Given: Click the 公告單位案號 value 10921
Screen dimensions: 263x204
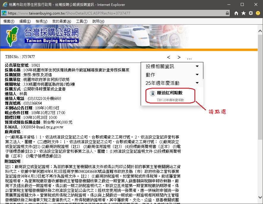Looking at the screenshot, I should click(x=36, y=65).
